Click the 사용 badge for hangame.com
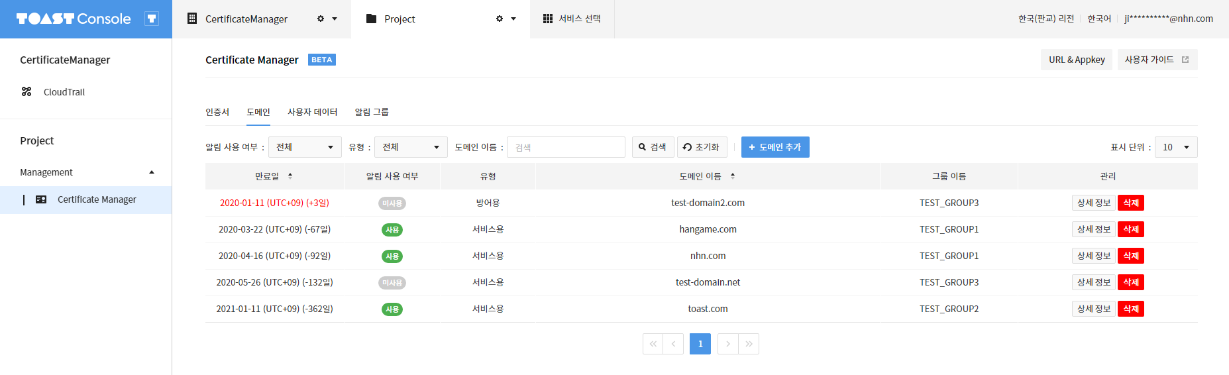 392,230
